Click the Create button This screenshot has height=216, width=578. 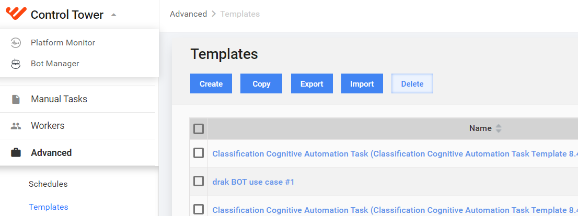click(x=211, y=83)
